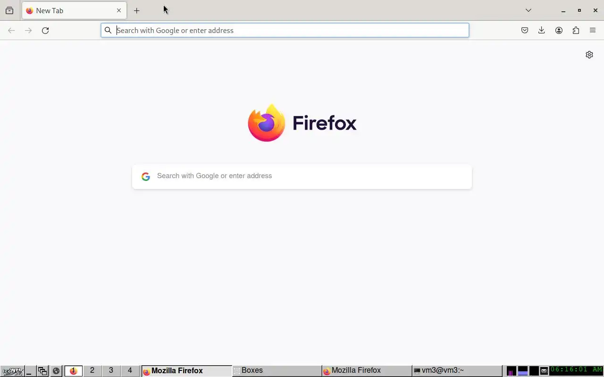Click show desktop icon in taskbar
The width and height of the screenshot is (604, 377).
coord(30,371)
